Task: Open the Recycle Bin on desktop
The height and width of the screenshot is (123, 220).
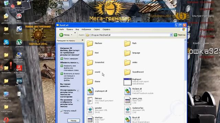Action: click(6, 4)
